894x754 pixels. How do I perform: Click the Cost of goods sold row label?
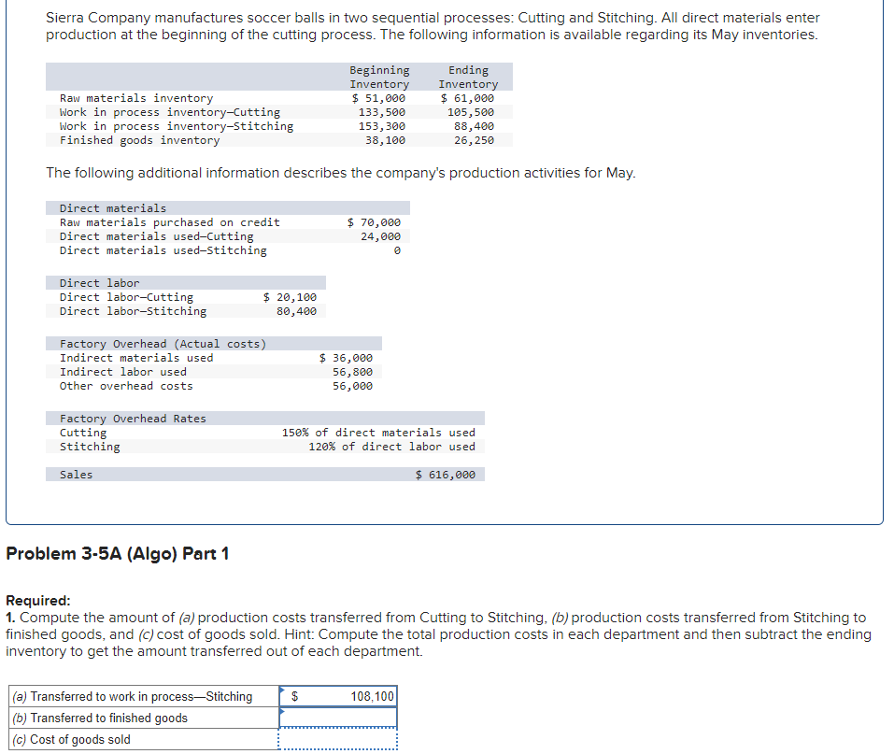(x=89, y=737)
